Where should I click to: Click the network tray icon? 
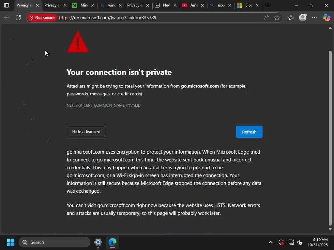291,242
